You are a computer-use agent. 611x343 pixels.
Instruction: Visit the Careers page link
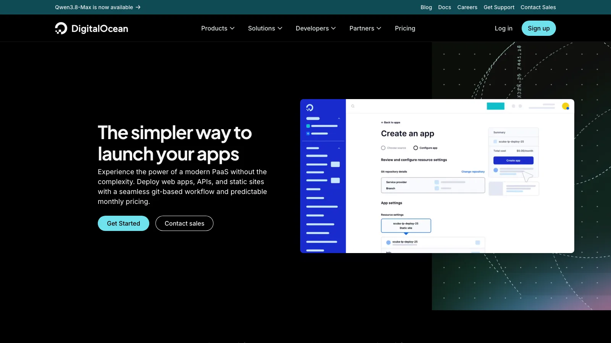click(467, 7)
